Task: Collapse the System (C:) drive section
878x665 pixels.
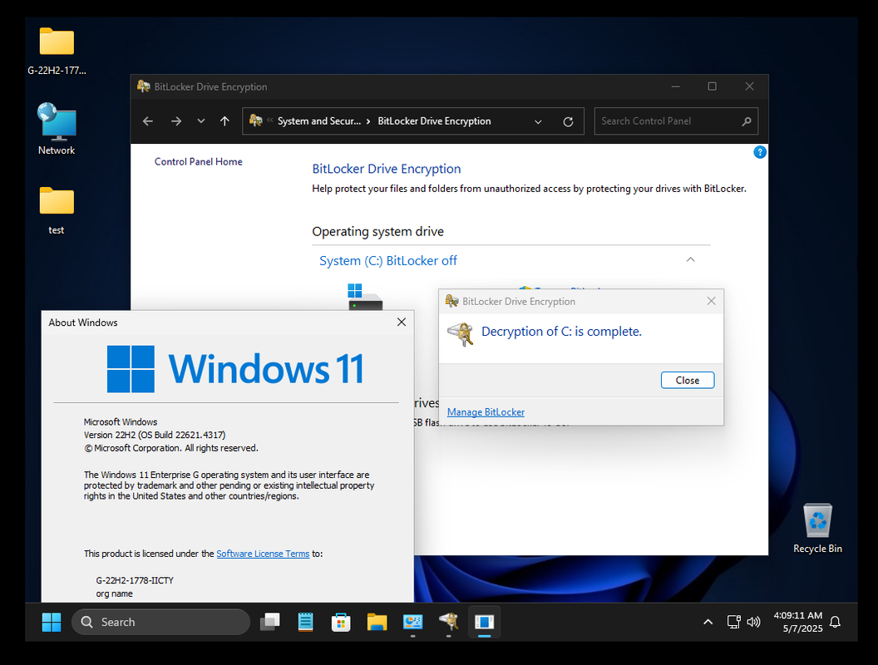Action: (x=690, y=259)
